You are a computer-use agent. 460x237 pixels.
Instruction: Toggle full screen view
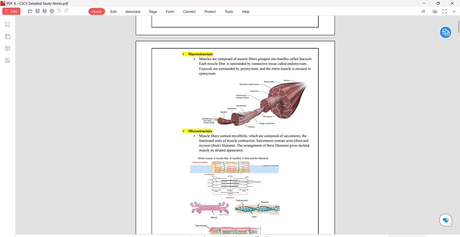pos(444,12)
